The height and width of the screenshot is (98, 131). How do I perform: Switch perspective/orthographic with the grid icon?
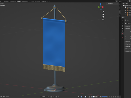103,20
